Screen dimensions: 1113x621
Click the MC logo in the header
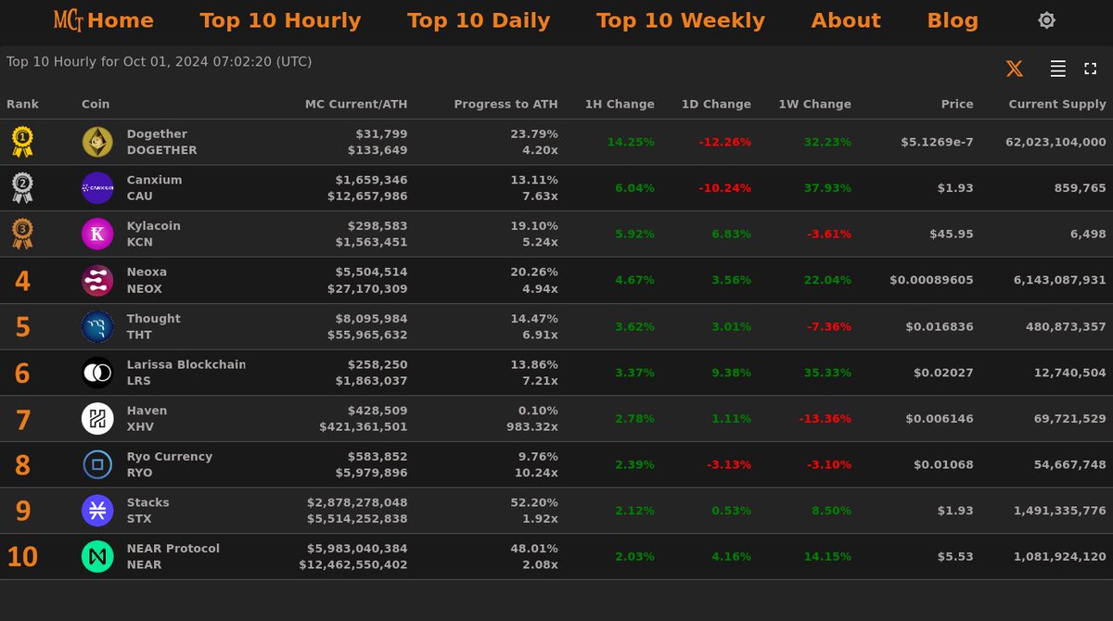(69, 20)
